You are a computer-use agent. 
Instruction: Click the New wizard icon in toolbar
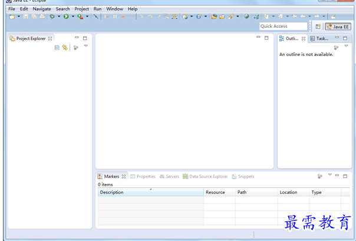point(12,16)
